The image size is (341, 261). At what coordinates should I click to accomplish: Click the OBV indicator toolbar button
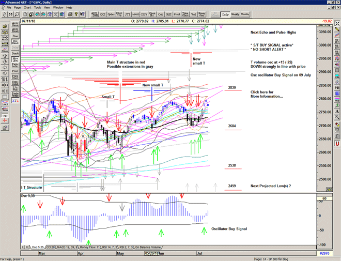pos(144,14)
